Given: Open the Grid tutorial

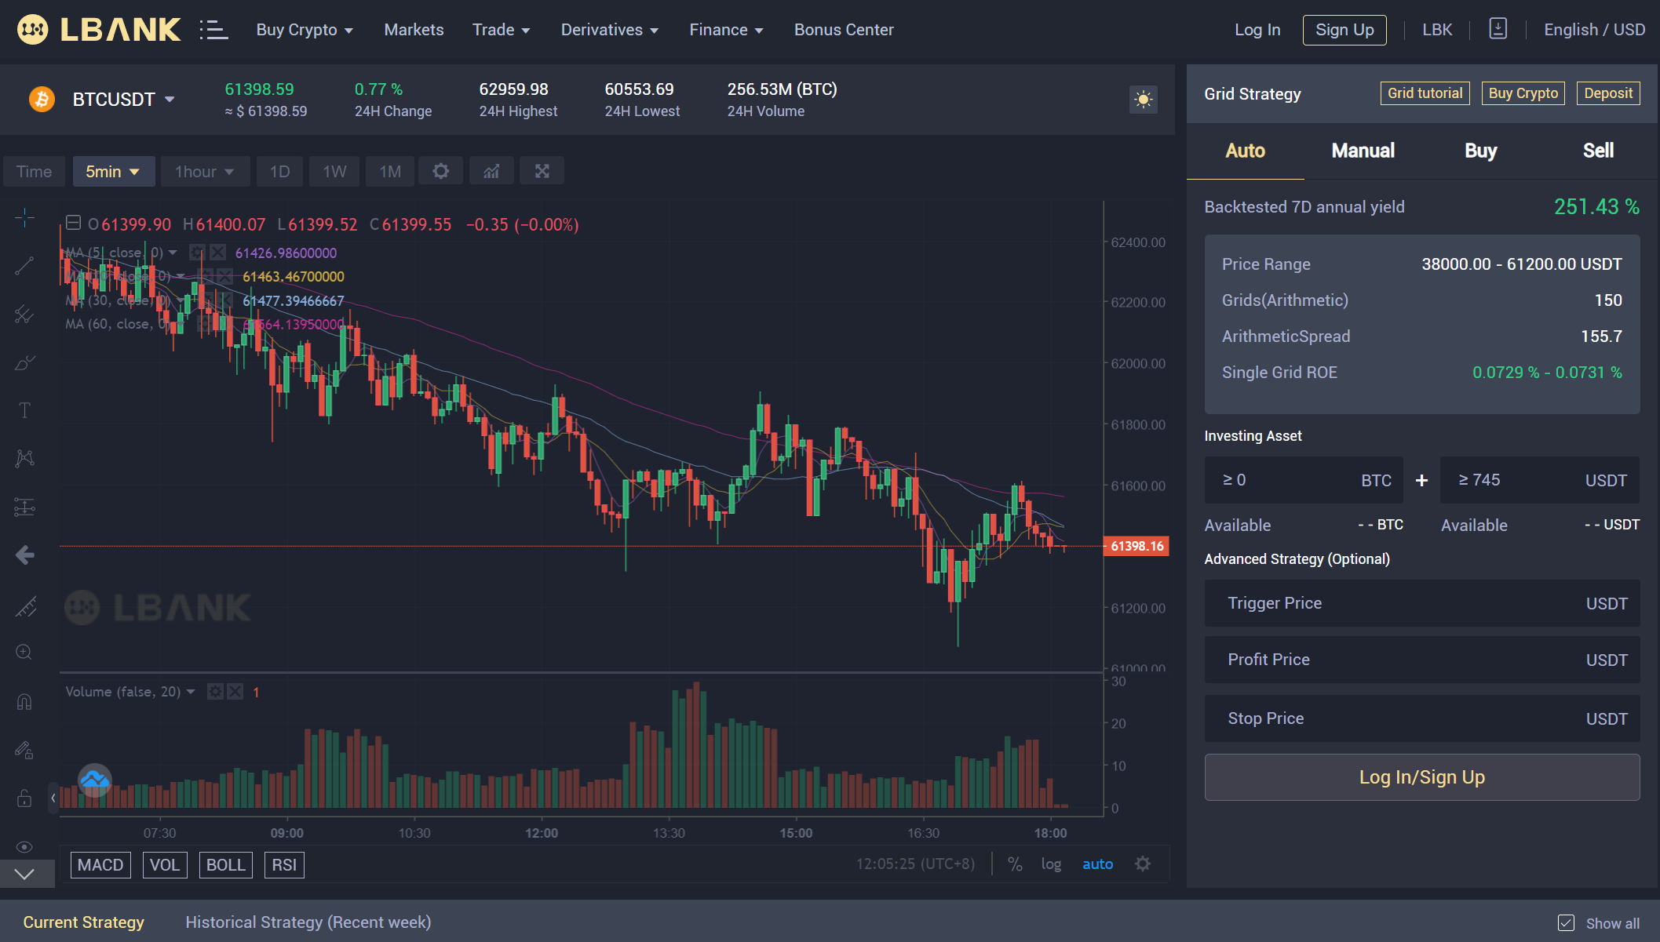Looking at the screenshot, I should pyautogui.click(x=1425, y=93).
